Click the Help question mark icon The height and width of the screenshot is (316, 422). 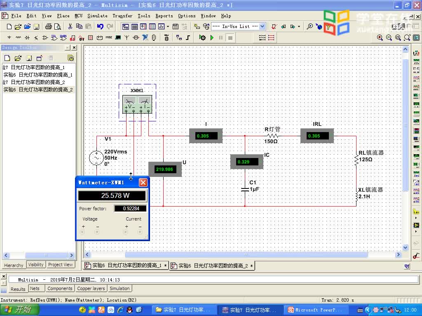click(x=328, y=26)
